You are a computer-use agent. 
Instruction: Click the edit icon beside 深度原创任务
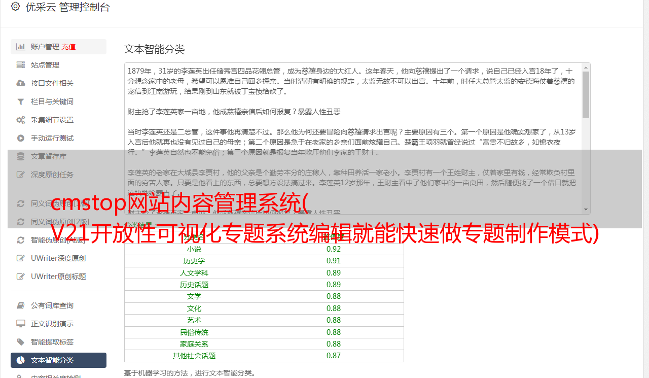coord(21,175)
